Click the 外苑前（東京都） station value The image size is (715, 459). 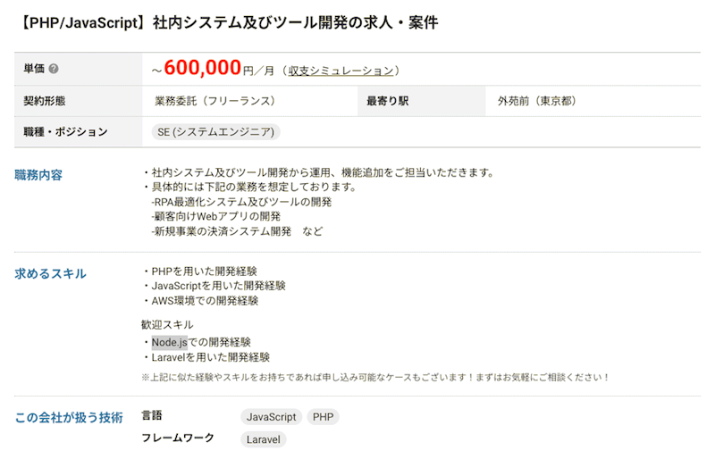click(537, 101)
